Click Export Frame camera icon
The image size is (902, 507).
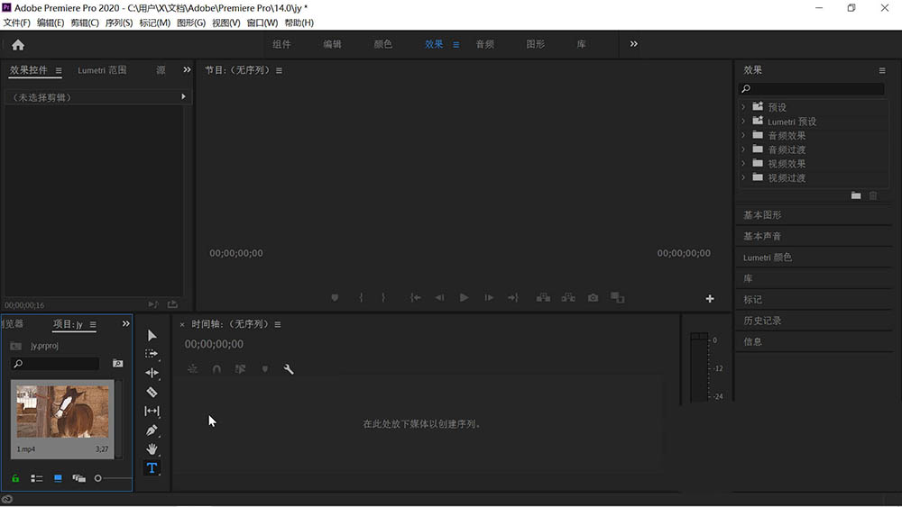click(593, 297)
